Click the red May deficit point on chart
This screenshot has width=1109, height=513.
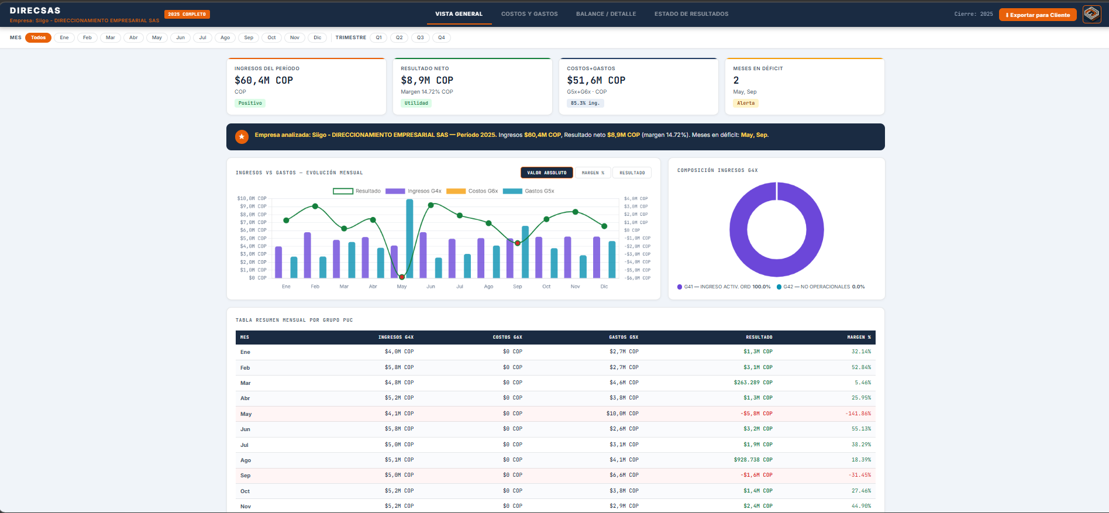pos(402,277)
